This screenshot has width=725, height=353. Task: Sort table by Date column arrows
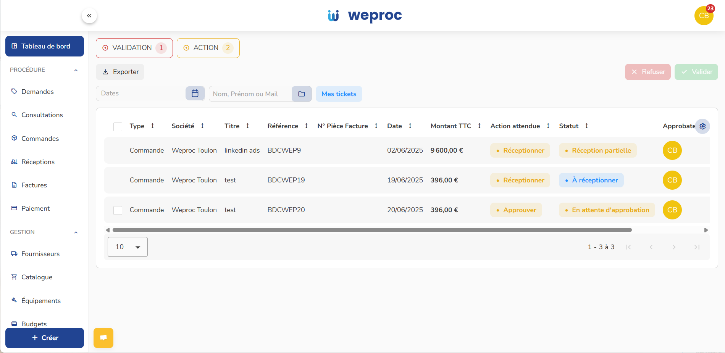[410, 126]
